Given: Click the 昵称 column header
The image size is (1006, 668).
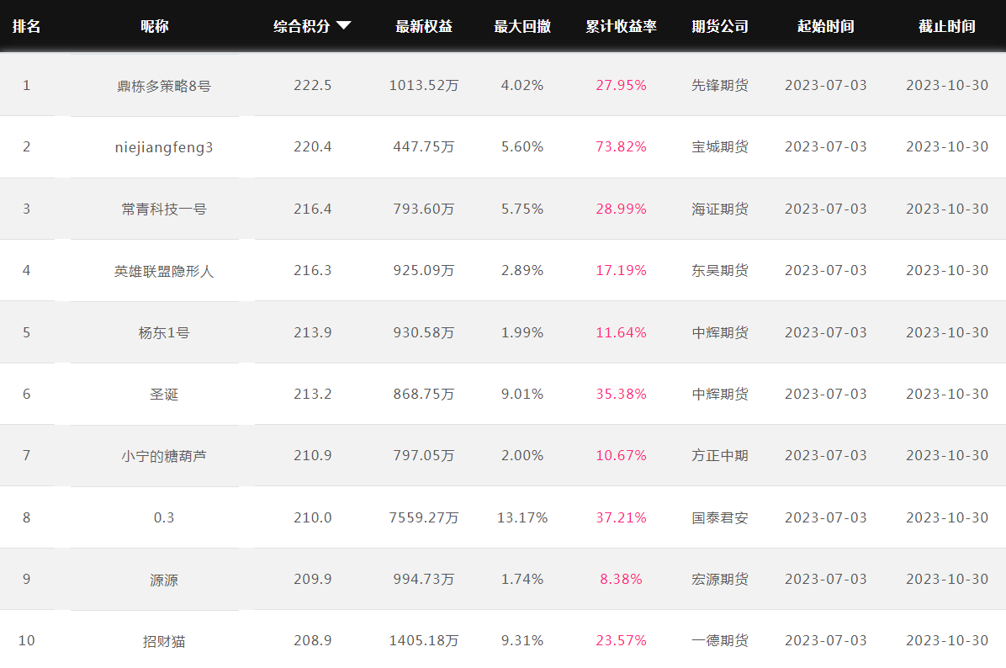Looking at the screenshot, I should click(155, 26).
